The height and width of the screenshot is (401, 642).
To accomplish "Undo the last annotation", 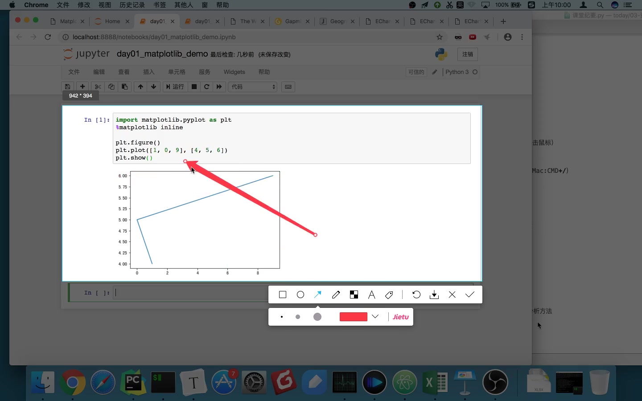I will point(416,295).
